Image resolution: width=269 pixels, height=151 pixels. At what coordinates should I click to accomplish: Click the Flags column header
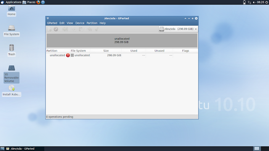point(185,51)
